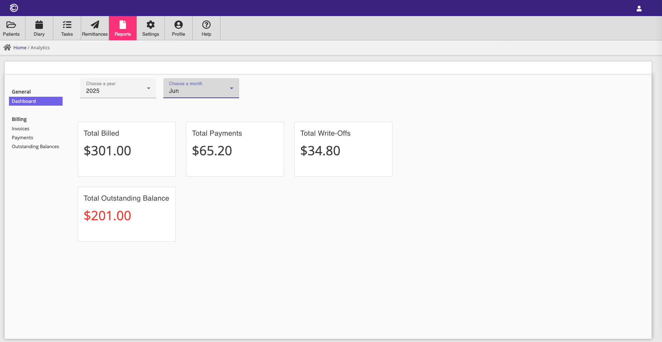662x342 pixels.
Task: Click the Help question mark icon
Action: click(206, 25)
